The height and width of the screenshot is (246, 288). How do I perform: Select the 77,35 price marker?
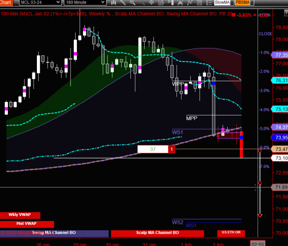click(280, 55)
